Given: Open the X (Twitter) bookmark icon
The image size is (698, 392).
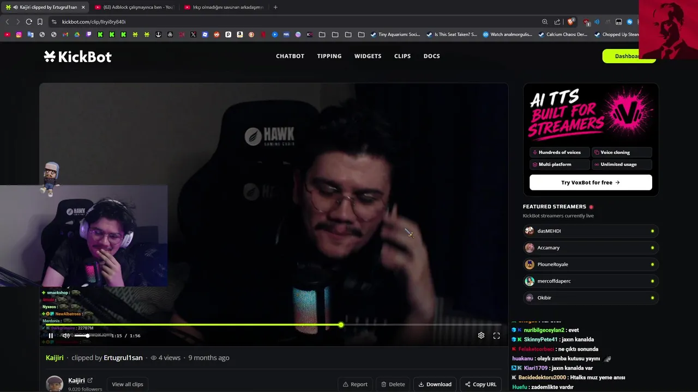Looking at the screenshot, I should [194, 34].
